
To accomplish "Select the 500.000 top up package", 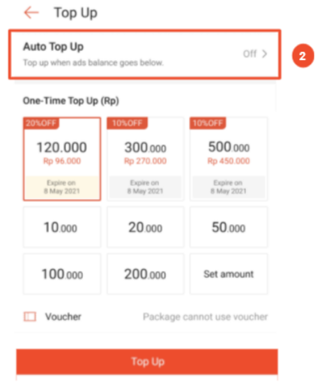I will [229, 159].
